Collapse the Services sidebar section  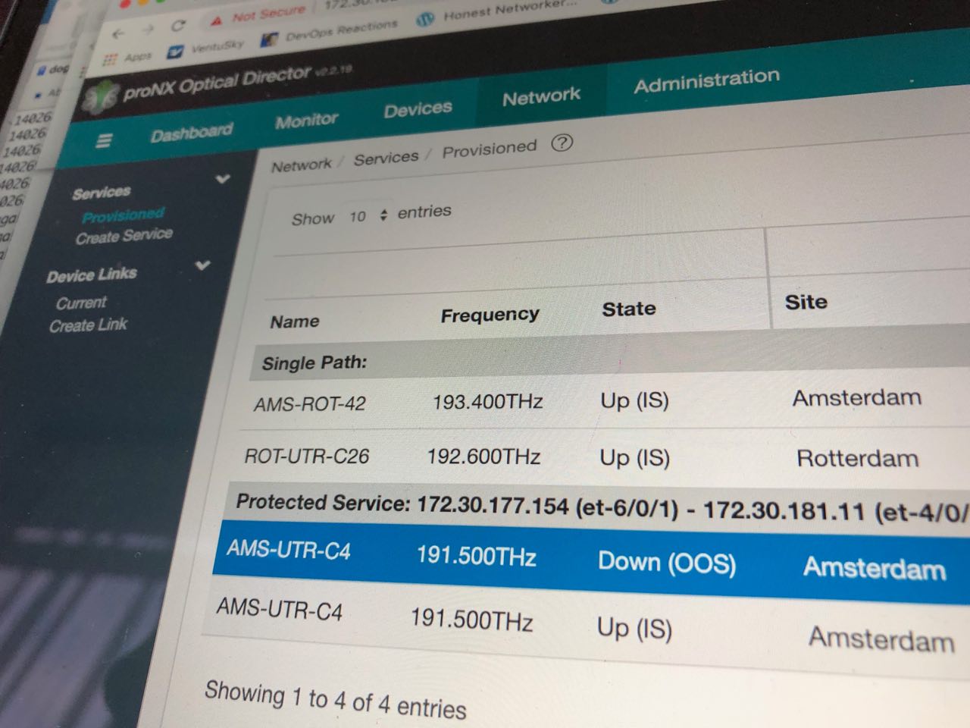click(x=222, y=179)
